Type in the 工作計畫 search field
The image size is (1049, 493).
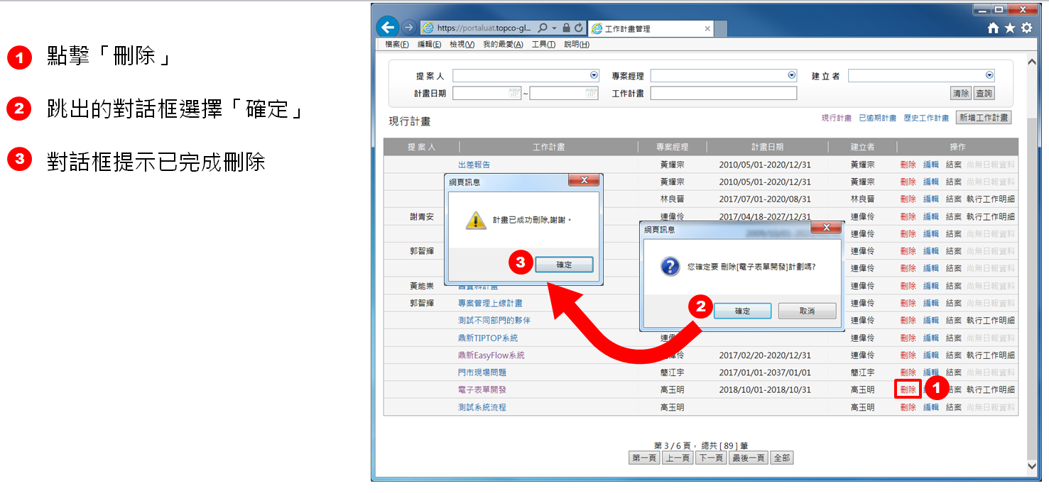pyautogui.click(x=723, y=94)
